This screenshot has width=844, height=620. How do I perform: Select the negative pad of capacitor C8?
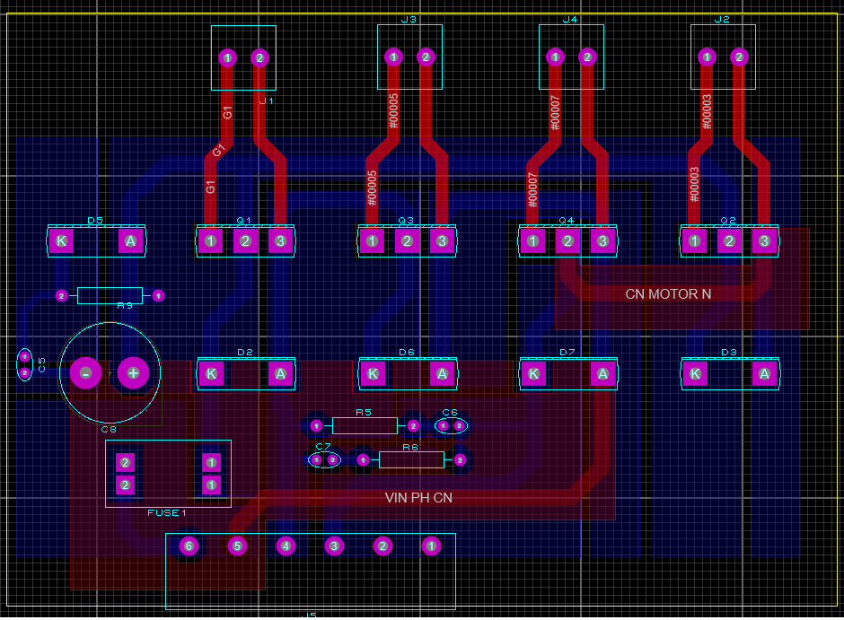click(85, 372)
